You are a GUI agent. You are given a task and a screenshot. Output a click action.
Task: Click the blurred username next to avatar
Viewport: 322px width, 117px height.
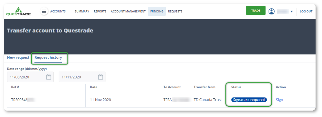[283, 12]
